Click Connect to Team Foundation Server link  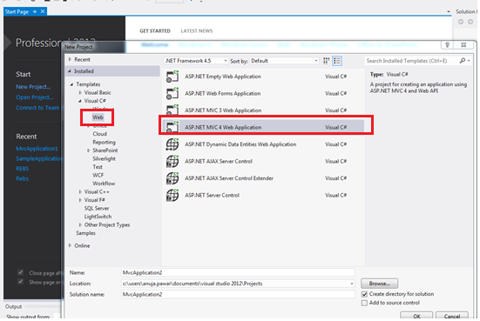[x=38, y=108]
